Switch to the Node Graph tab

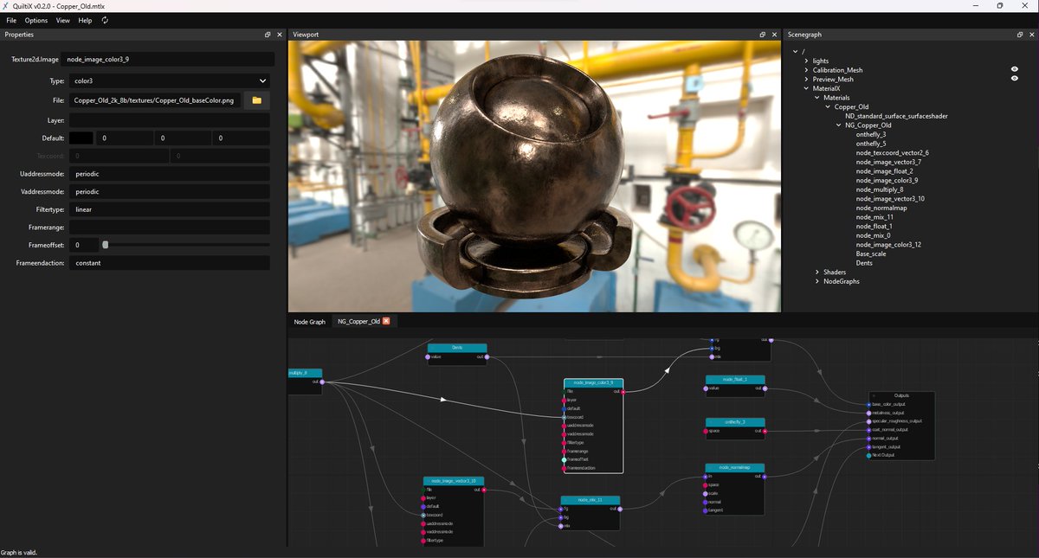(x=310, y=322)
